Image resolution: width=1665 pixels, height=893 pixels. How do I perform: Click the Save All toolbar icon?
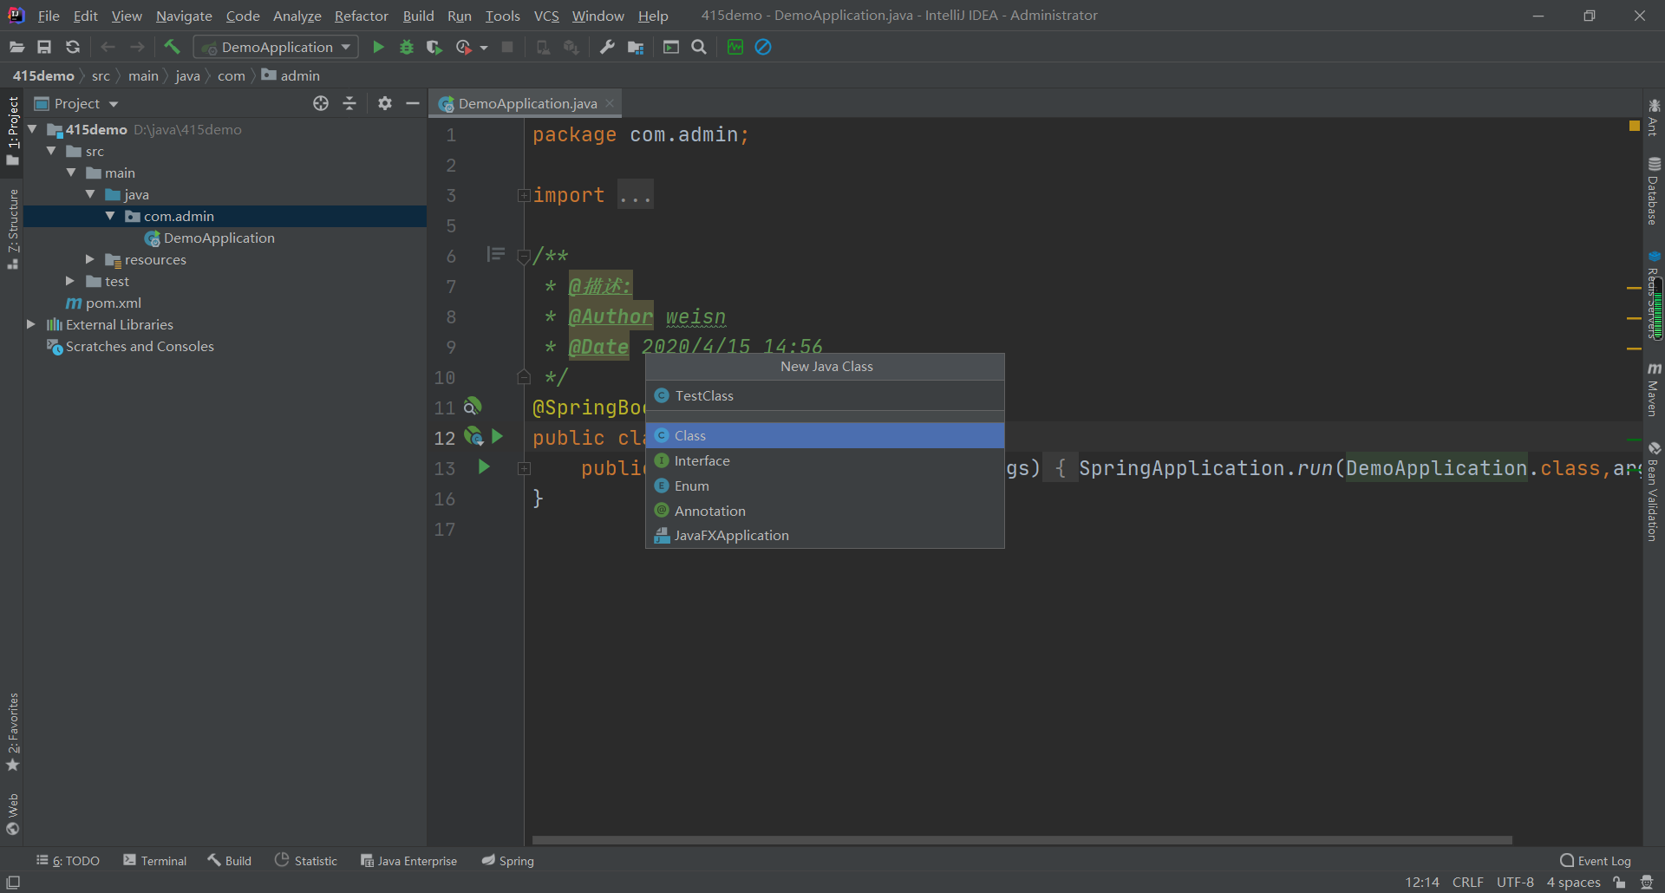pos(44,47)
